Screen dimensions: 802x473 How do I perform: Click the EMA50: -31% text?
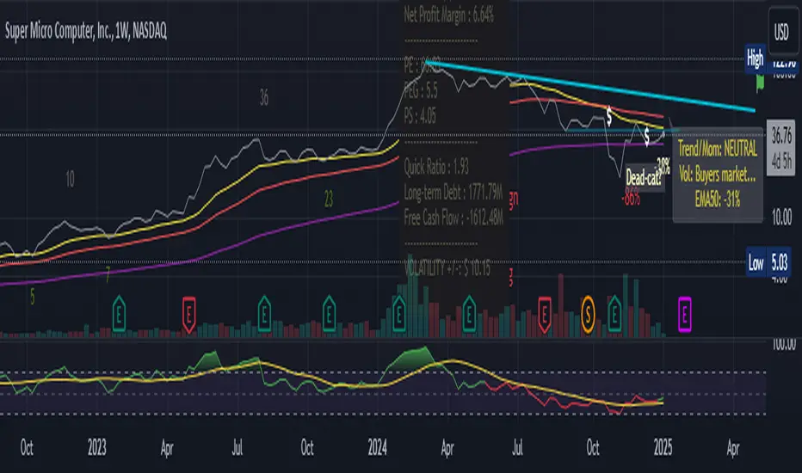point(718,199)
